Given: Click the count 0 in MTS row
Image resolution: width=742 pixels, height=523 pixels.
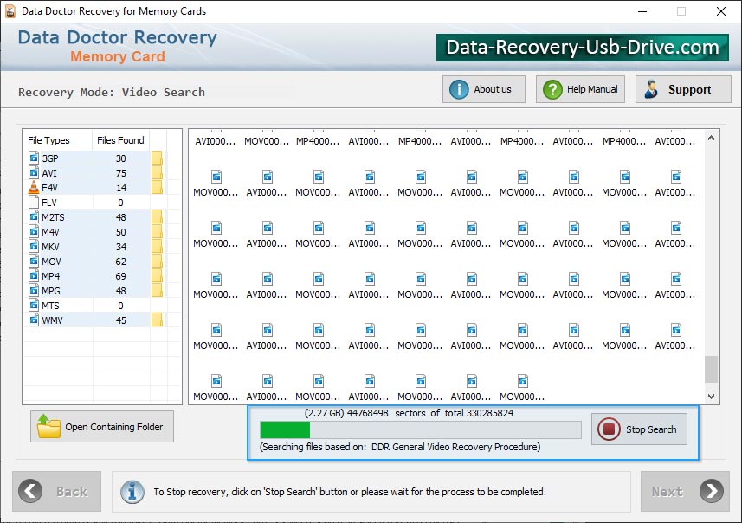Looking at the screenshot, I should tap(120, 306).
